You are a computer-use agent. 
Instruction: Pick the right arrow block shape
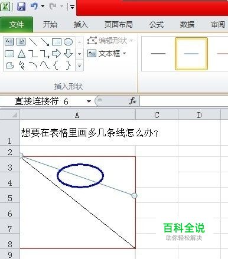pyautogui.click(x=56, y=54)
